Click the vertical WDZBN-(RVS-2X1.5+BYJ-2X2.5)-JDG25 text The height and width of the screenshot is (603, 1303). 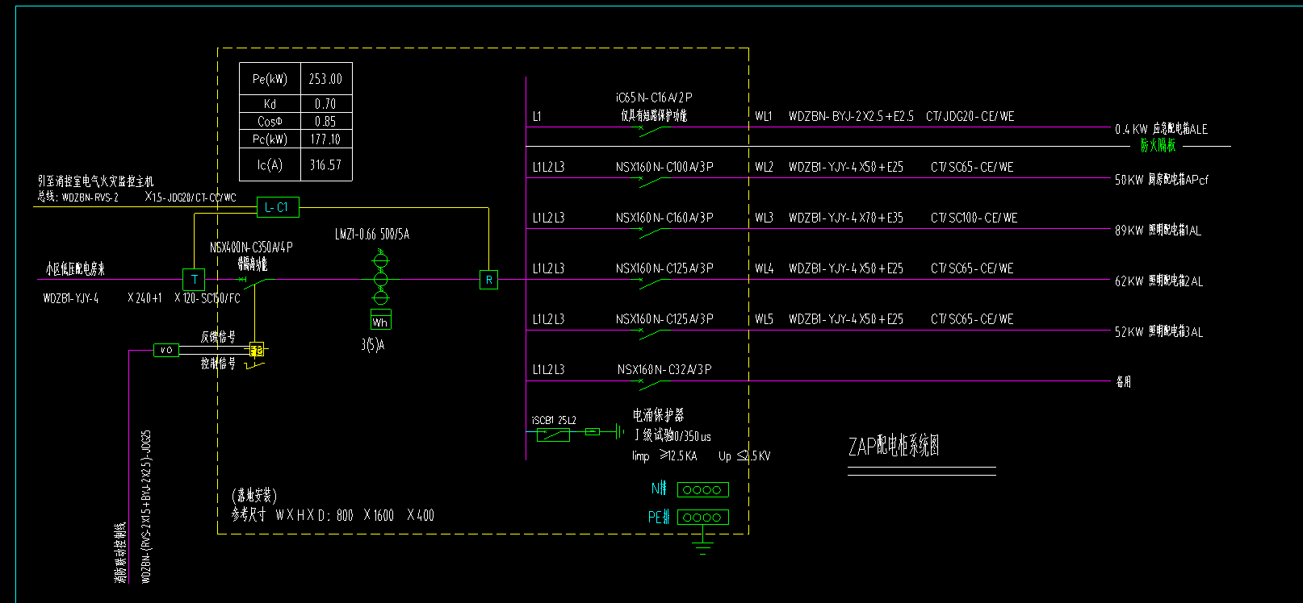146,506
